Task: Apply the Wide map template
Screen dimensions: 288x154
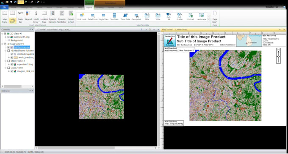Action: tap(158, 16)
